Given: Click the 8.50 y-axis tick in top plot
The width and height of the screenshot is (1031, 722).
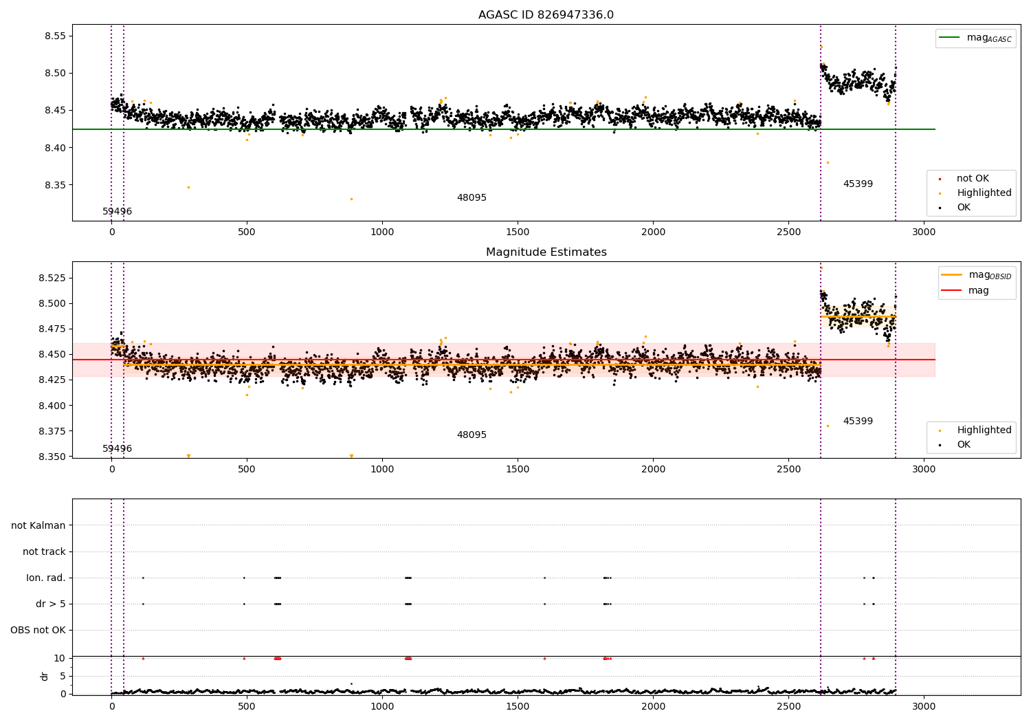Looking at the screenshot, I should 55,74.
